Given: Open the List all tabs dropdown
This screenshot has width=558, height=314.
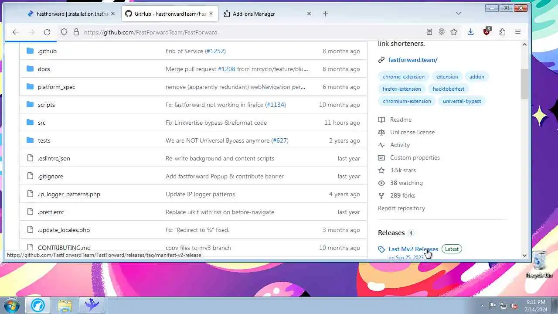Looking at the screenshot, I should click(458, 14).
